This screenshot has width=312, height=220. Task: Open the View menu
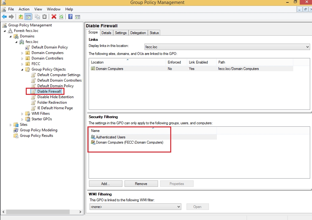pos(38,9)
